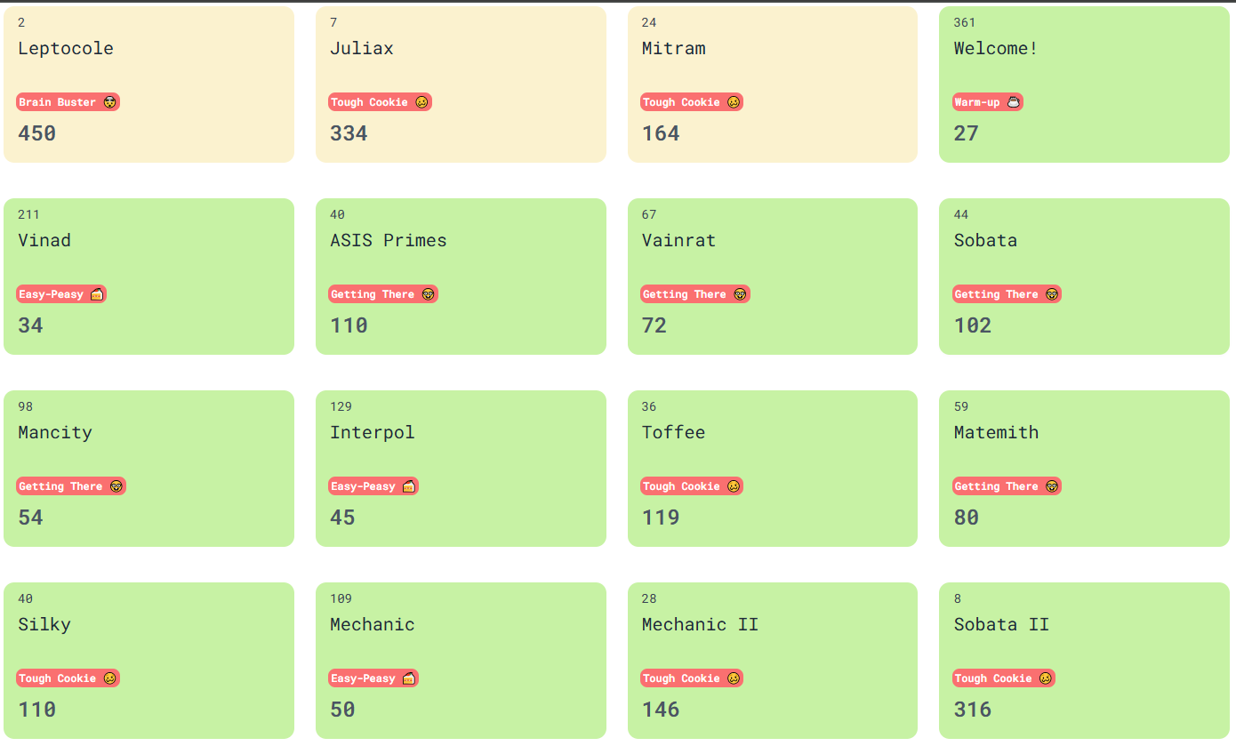Image resolution: width=1236 pixels, height=746 pixels.
Task: Click the Tough Cookie tag on Juliax
Action: [x=381, y=102]
